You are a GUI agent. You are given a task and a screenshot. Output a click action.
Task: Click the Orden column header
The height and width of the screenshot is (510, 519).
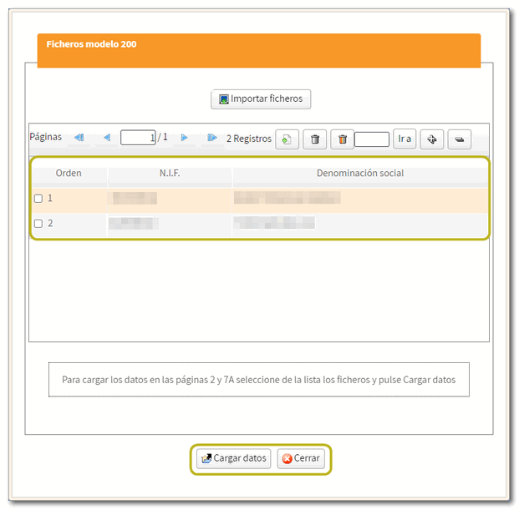click(x=69, y=174)
